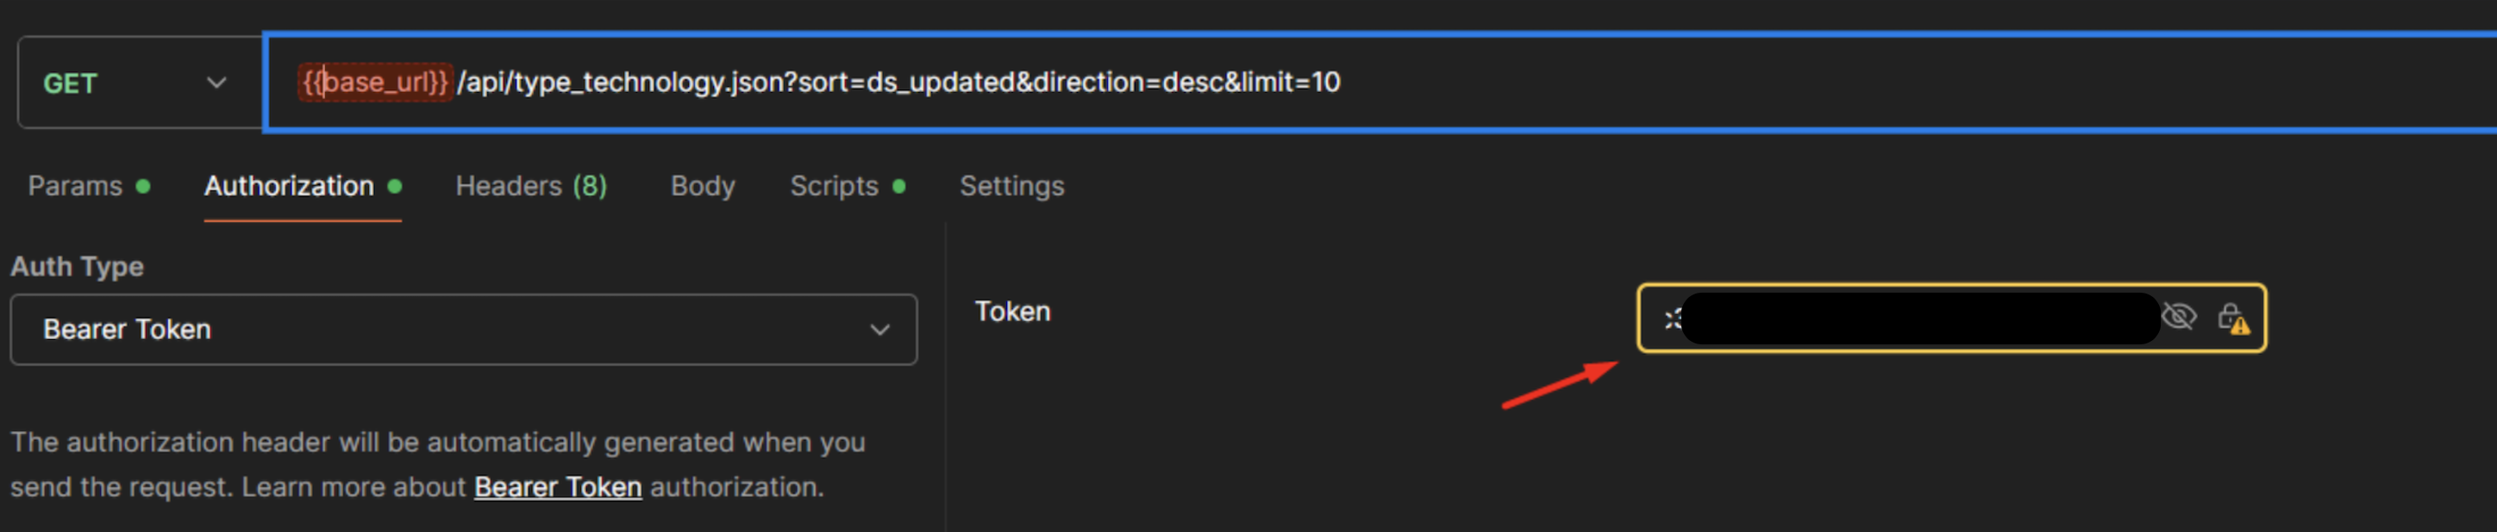Image resolution: width=2497 pixels, height=532 pixels.
Task: Click into the request URL path text
Action: [x=898, y=83]
